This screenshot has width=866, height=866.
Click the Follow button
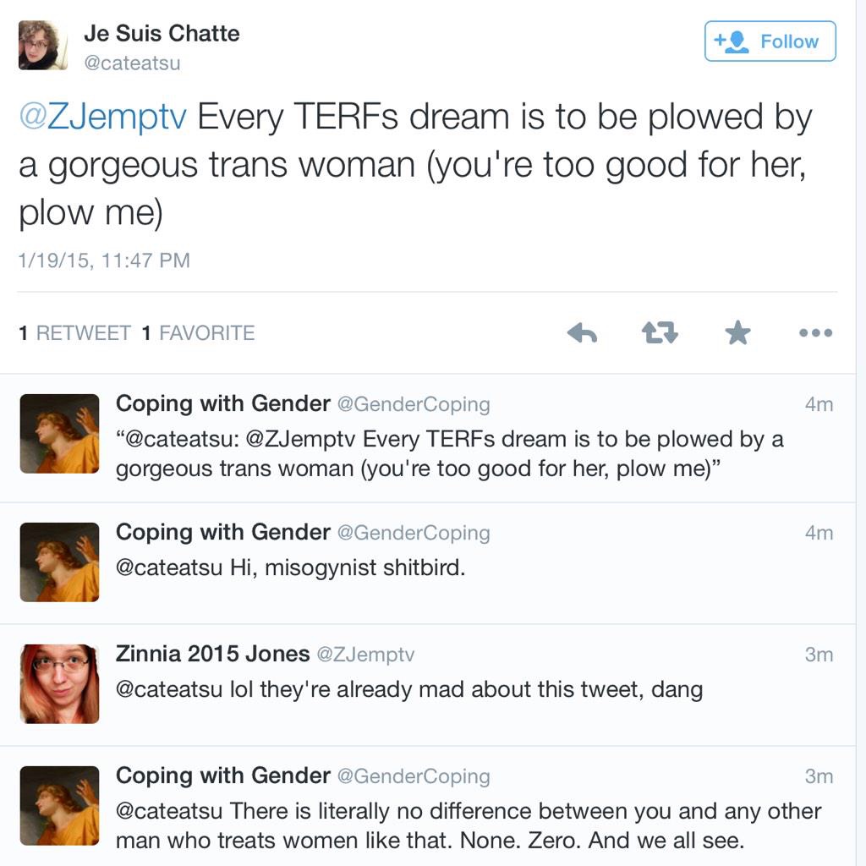click(770, 41)
